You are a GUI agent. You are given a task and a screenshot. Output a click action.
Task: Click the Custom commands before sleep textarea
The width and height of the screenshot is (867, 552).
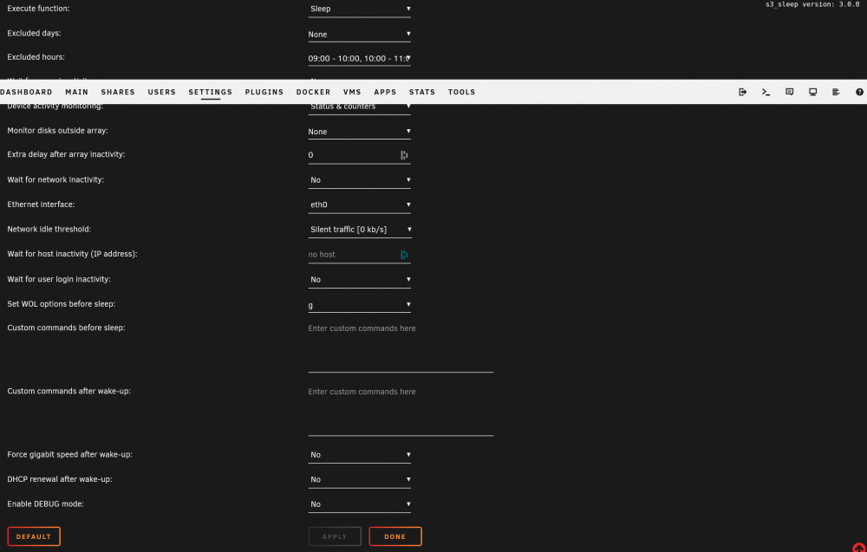pos(401,347)
